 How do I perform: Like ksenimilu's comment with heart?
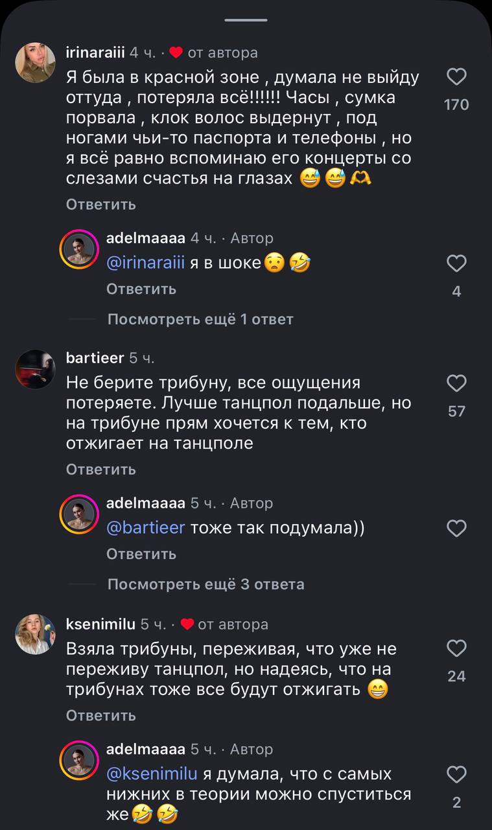point(457,648)
